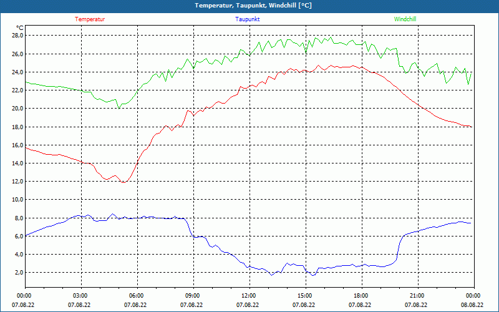This screenshot has height=312, width=499.
Task: Click the '°C' unit label on the y-axis
Action: 19,28
